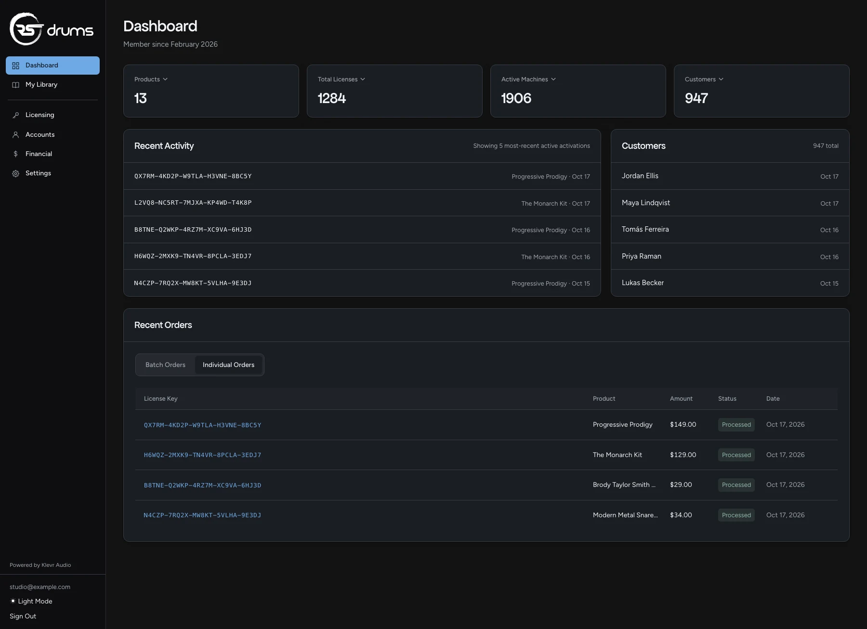
Task: Open order key N4CZP-7RQ2X-MW8KT-5VLHA-9E3DJ link
Action: (x=202, y=515)
